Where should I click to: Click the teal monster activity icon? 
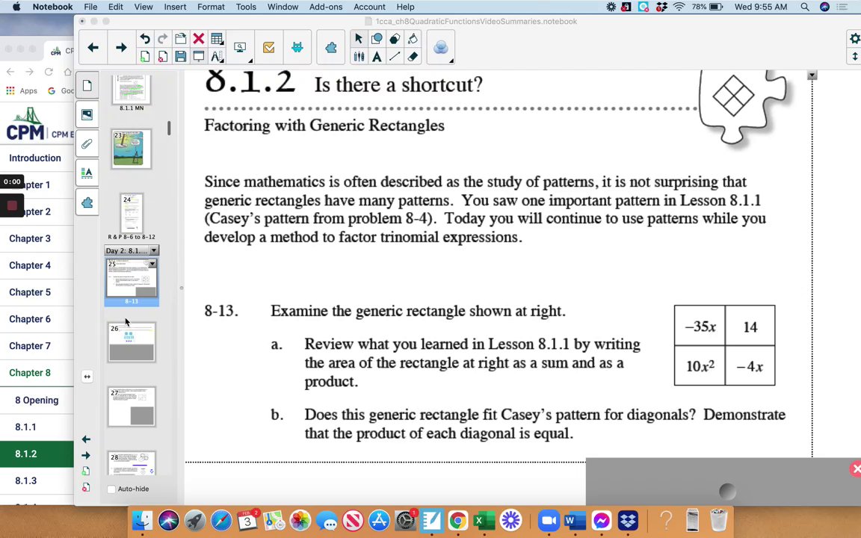pos(297,48)
